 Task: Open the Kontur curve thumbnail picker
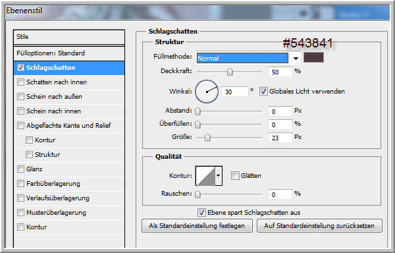(205, 176)
